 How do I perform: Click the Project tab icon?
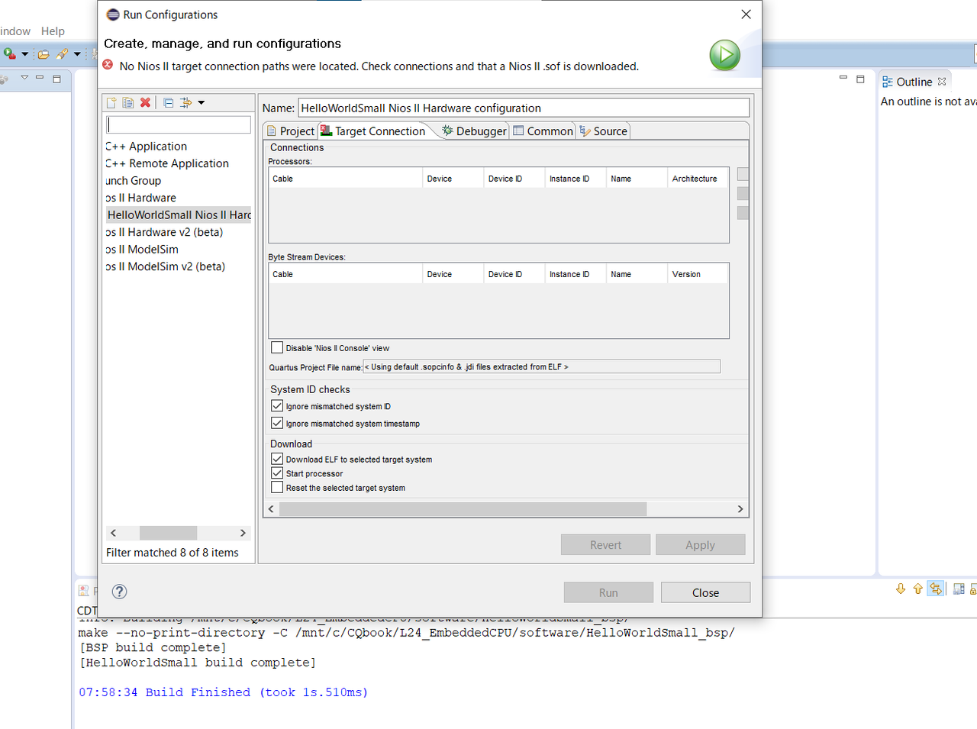[271, 131]
